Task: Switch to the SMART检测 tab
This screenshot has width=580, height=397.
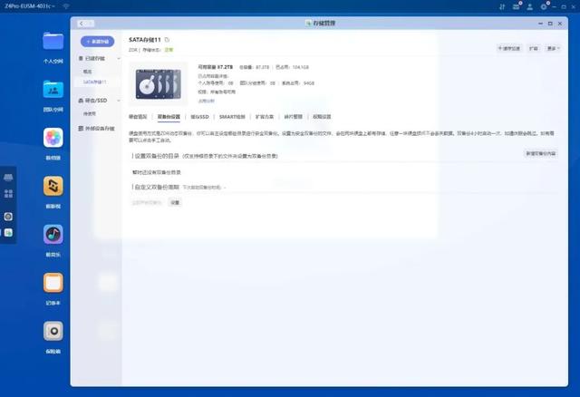Action: point(232,117)
